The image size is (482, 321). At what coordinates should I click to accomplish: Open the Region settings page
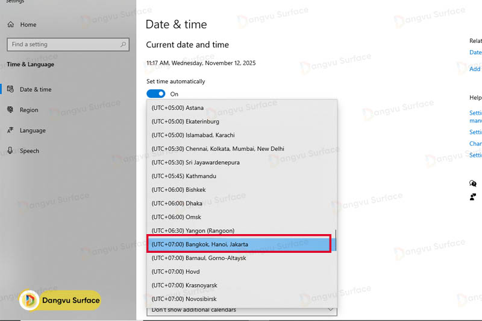click(x=29, y=110)
